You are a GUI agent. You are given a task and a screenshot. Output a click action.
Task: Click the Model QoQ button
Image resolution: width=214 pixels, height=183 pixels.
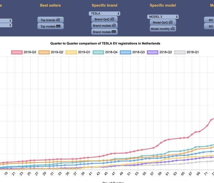163,22
